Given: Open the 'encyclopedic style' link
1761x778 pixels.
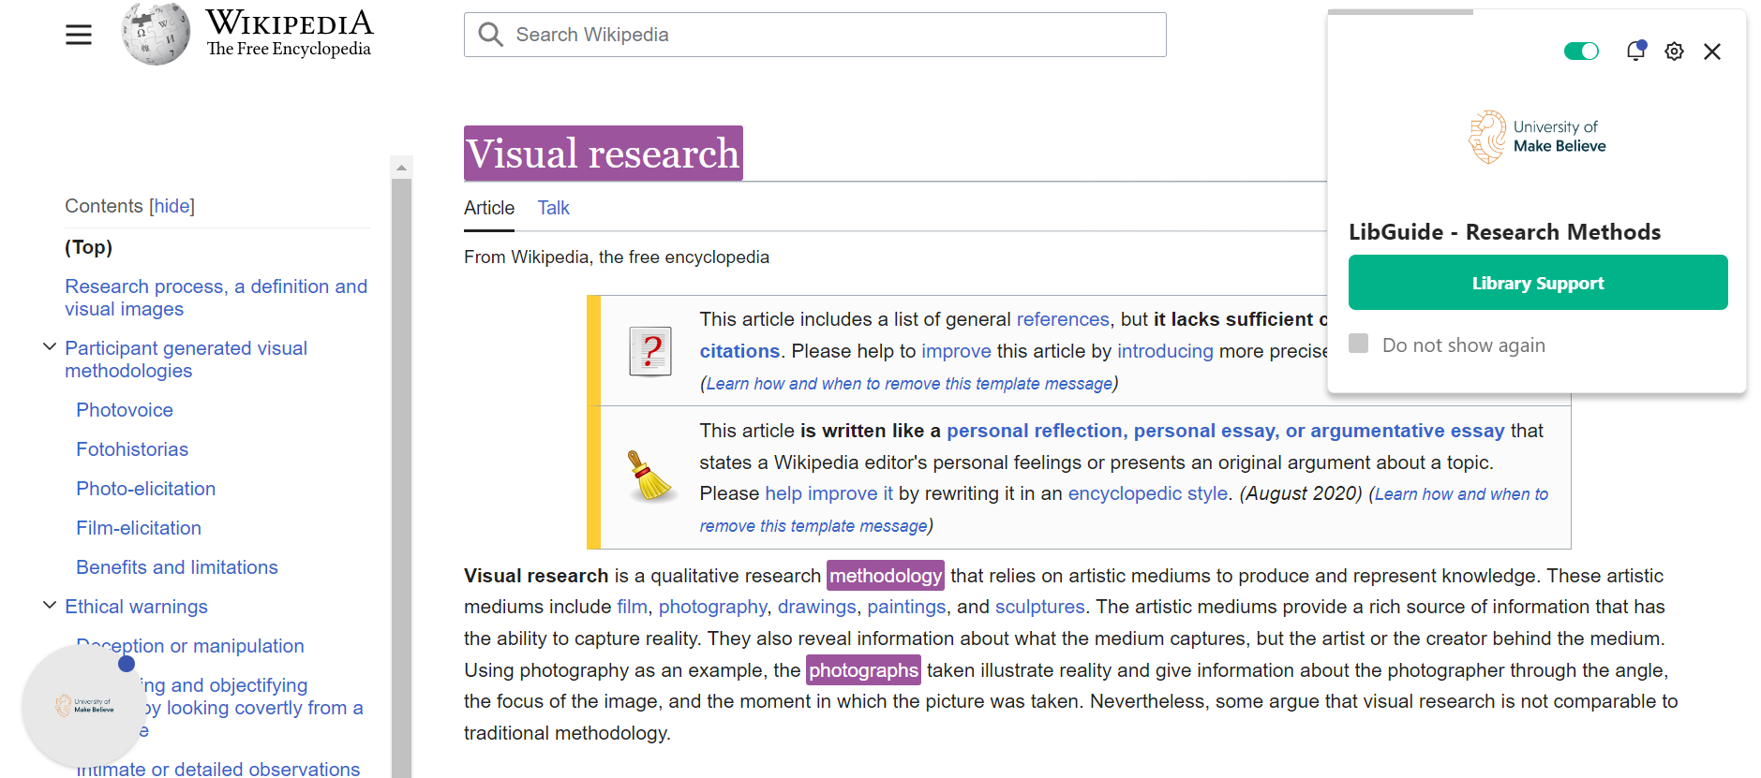Looking at the screenshot, I should click(1147, 493).
